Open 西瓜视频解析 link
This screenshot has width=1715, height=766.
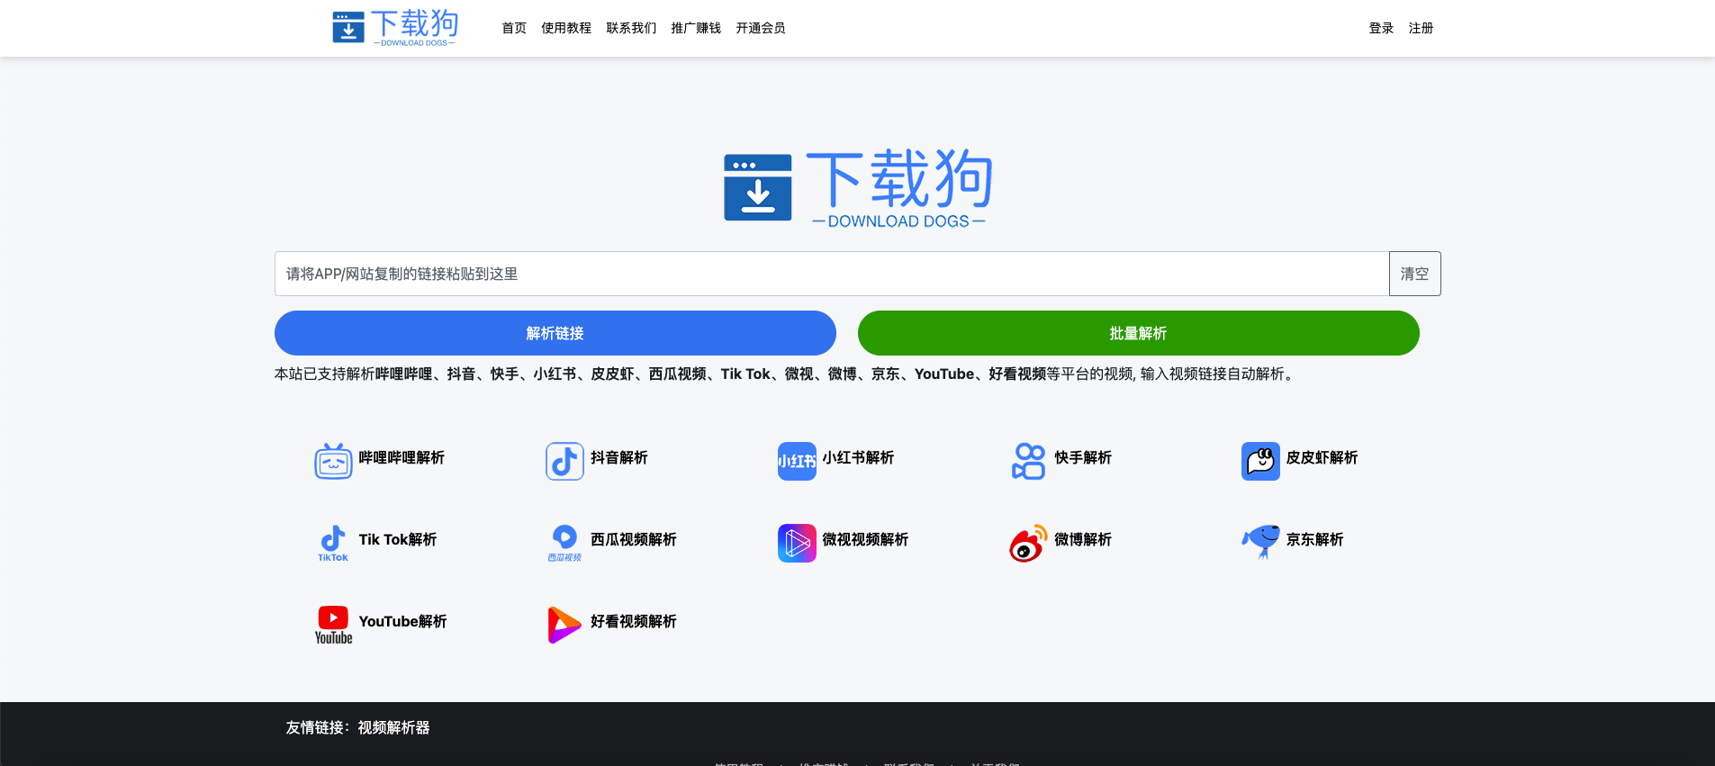click(x=634, y=539)
